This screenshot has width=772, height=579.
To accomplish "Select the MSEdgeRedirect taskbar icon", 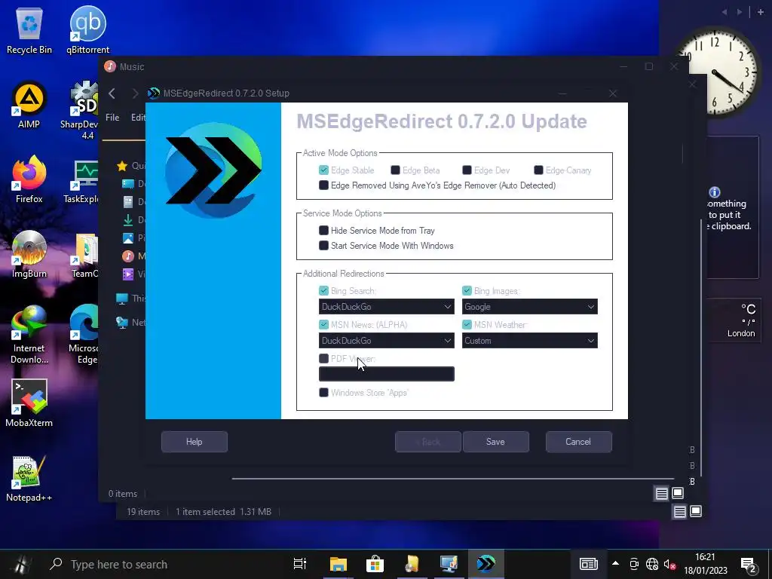I will pyautogui.click(x=486, y=564).
